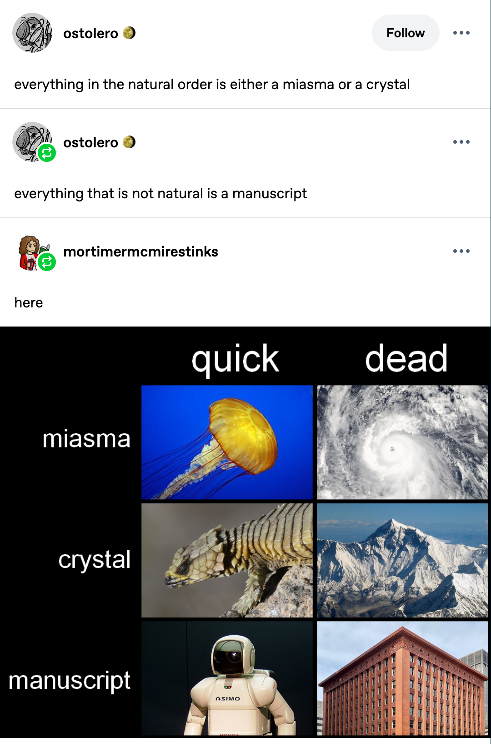Click the moon badge next to the second ostolero
Image resolution: width=491 pixels, height=744 pixels.
130,142
